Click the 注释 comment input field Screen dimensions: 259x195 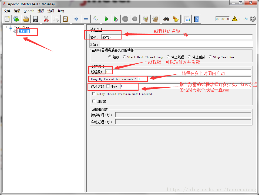pyautogui.click(x=176, y=45)
